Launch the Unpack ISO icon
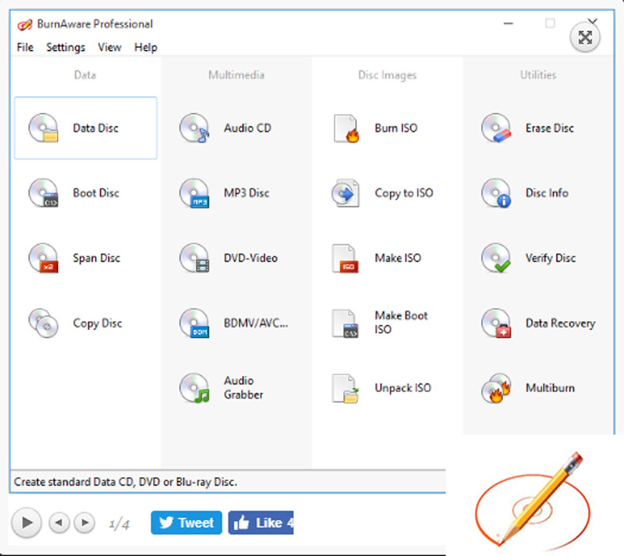Viewport: 624px width, 556px height. 346,388
